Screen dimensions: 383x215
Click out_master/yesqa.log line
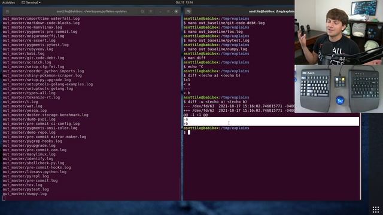click(x=25, y=110)
